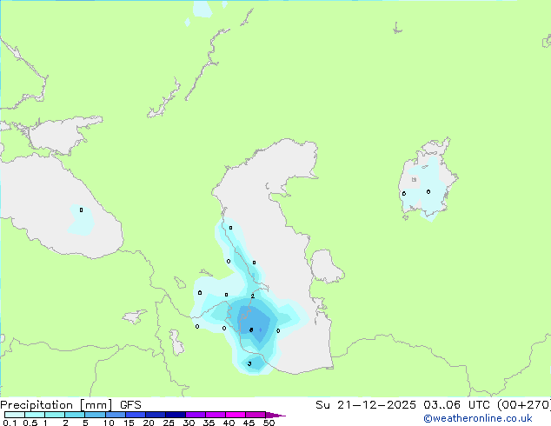
Task: Click the 25–30 mm dark navy swatch
Action: [175, 415]
